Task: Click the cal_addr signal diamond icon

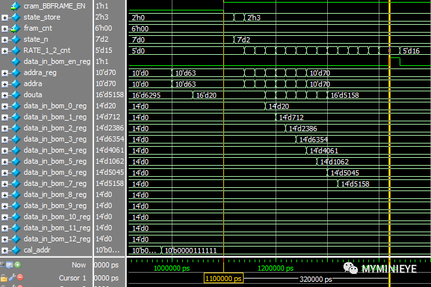Action: coord(16,250)
